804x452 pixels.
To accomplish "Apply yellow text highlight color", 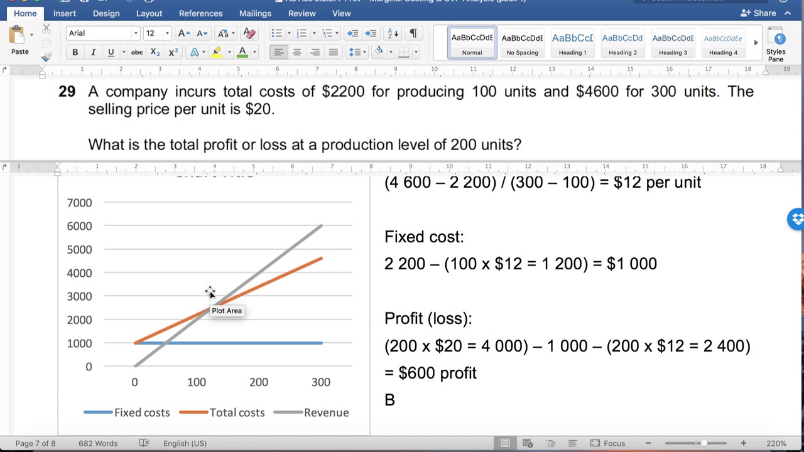I will click(x=217, y=52).
